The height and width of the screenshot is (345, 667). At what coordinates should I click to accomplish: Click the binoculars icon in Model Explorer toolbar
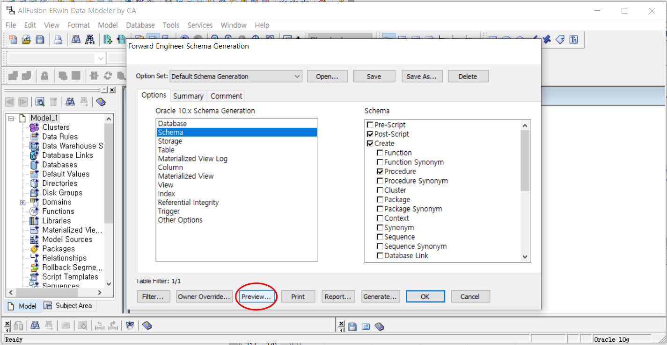point(70,102)
